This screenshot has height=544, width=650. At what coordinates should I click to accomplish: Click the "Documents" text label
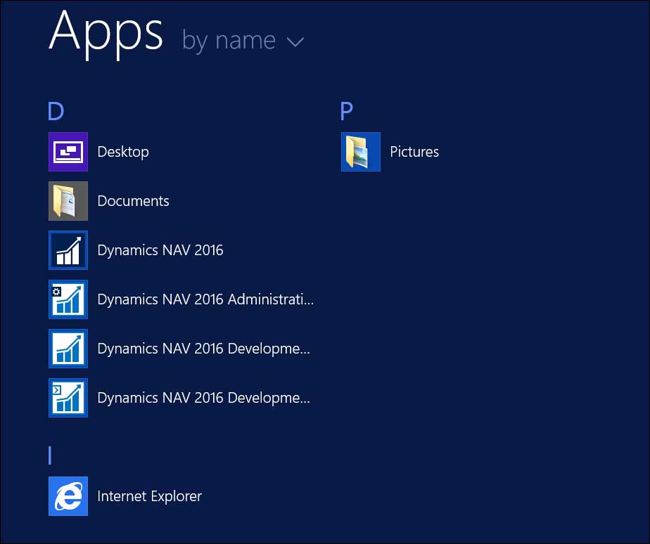[133, 200]
